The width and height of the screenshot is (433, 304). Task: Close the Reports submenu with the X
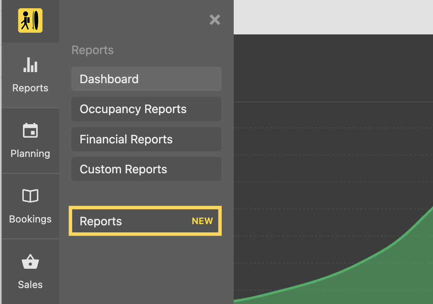click(x=215, y=20)
